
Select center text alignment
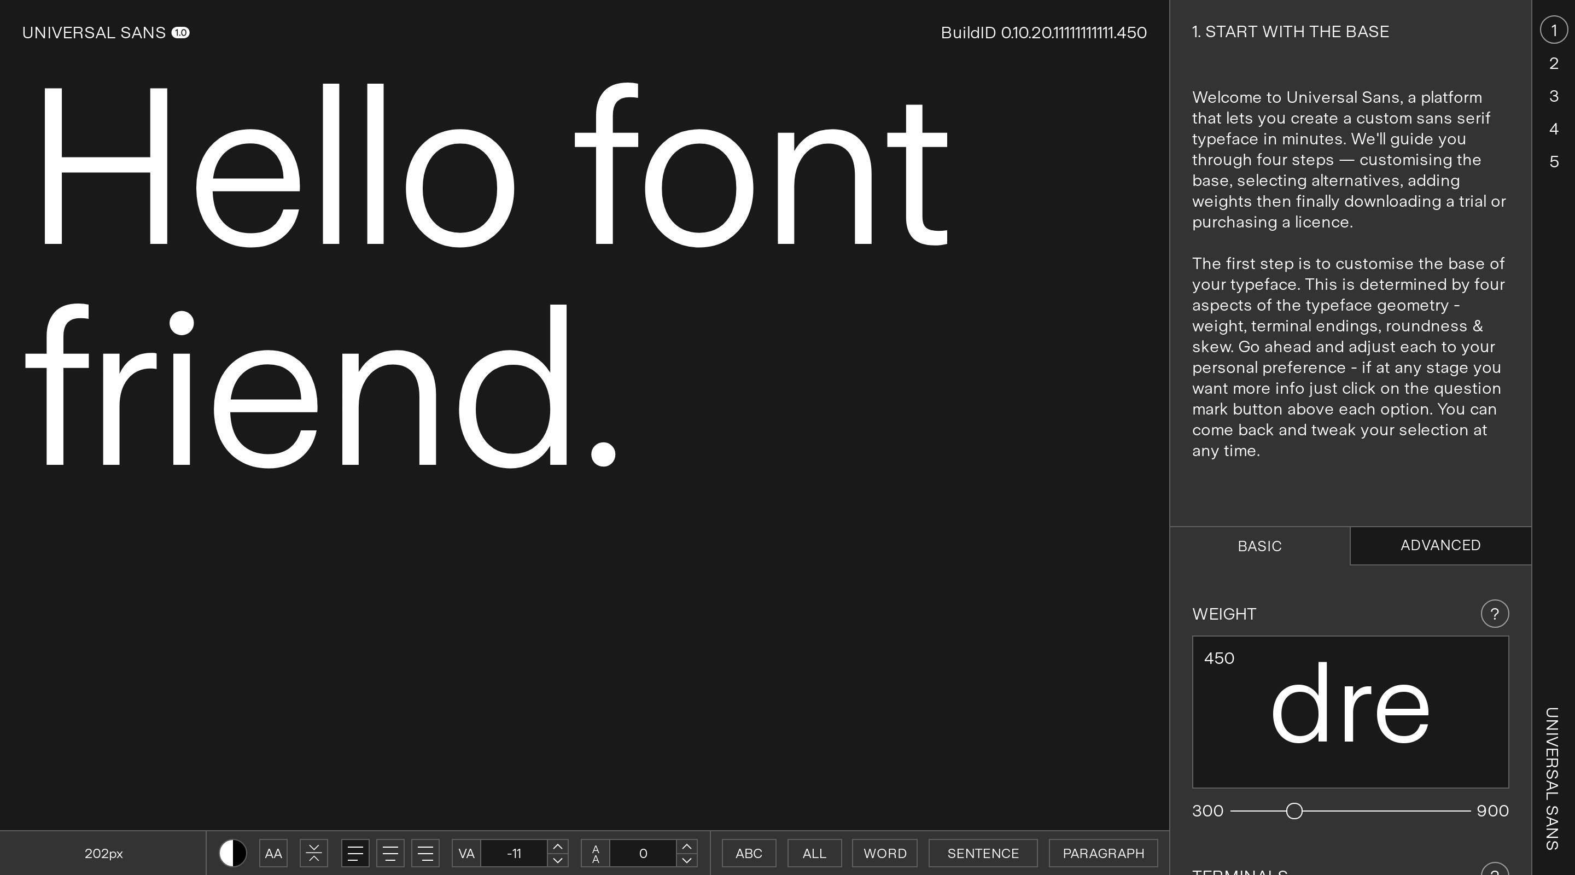click(390, 853)
